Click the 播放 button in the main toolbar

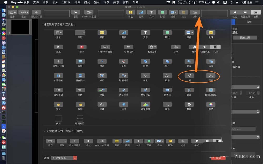pos(76,12)
